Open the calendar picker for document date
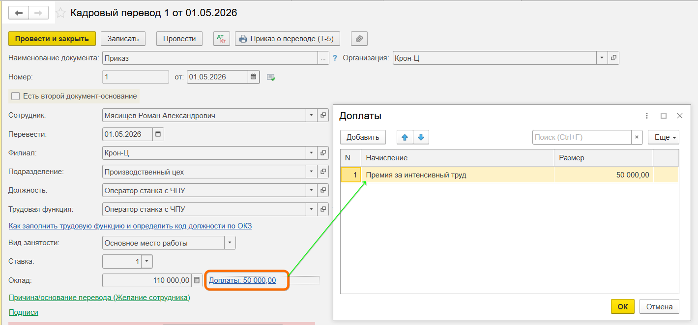The width and height of the screenshot is (698, 325). tap(254, 77)
